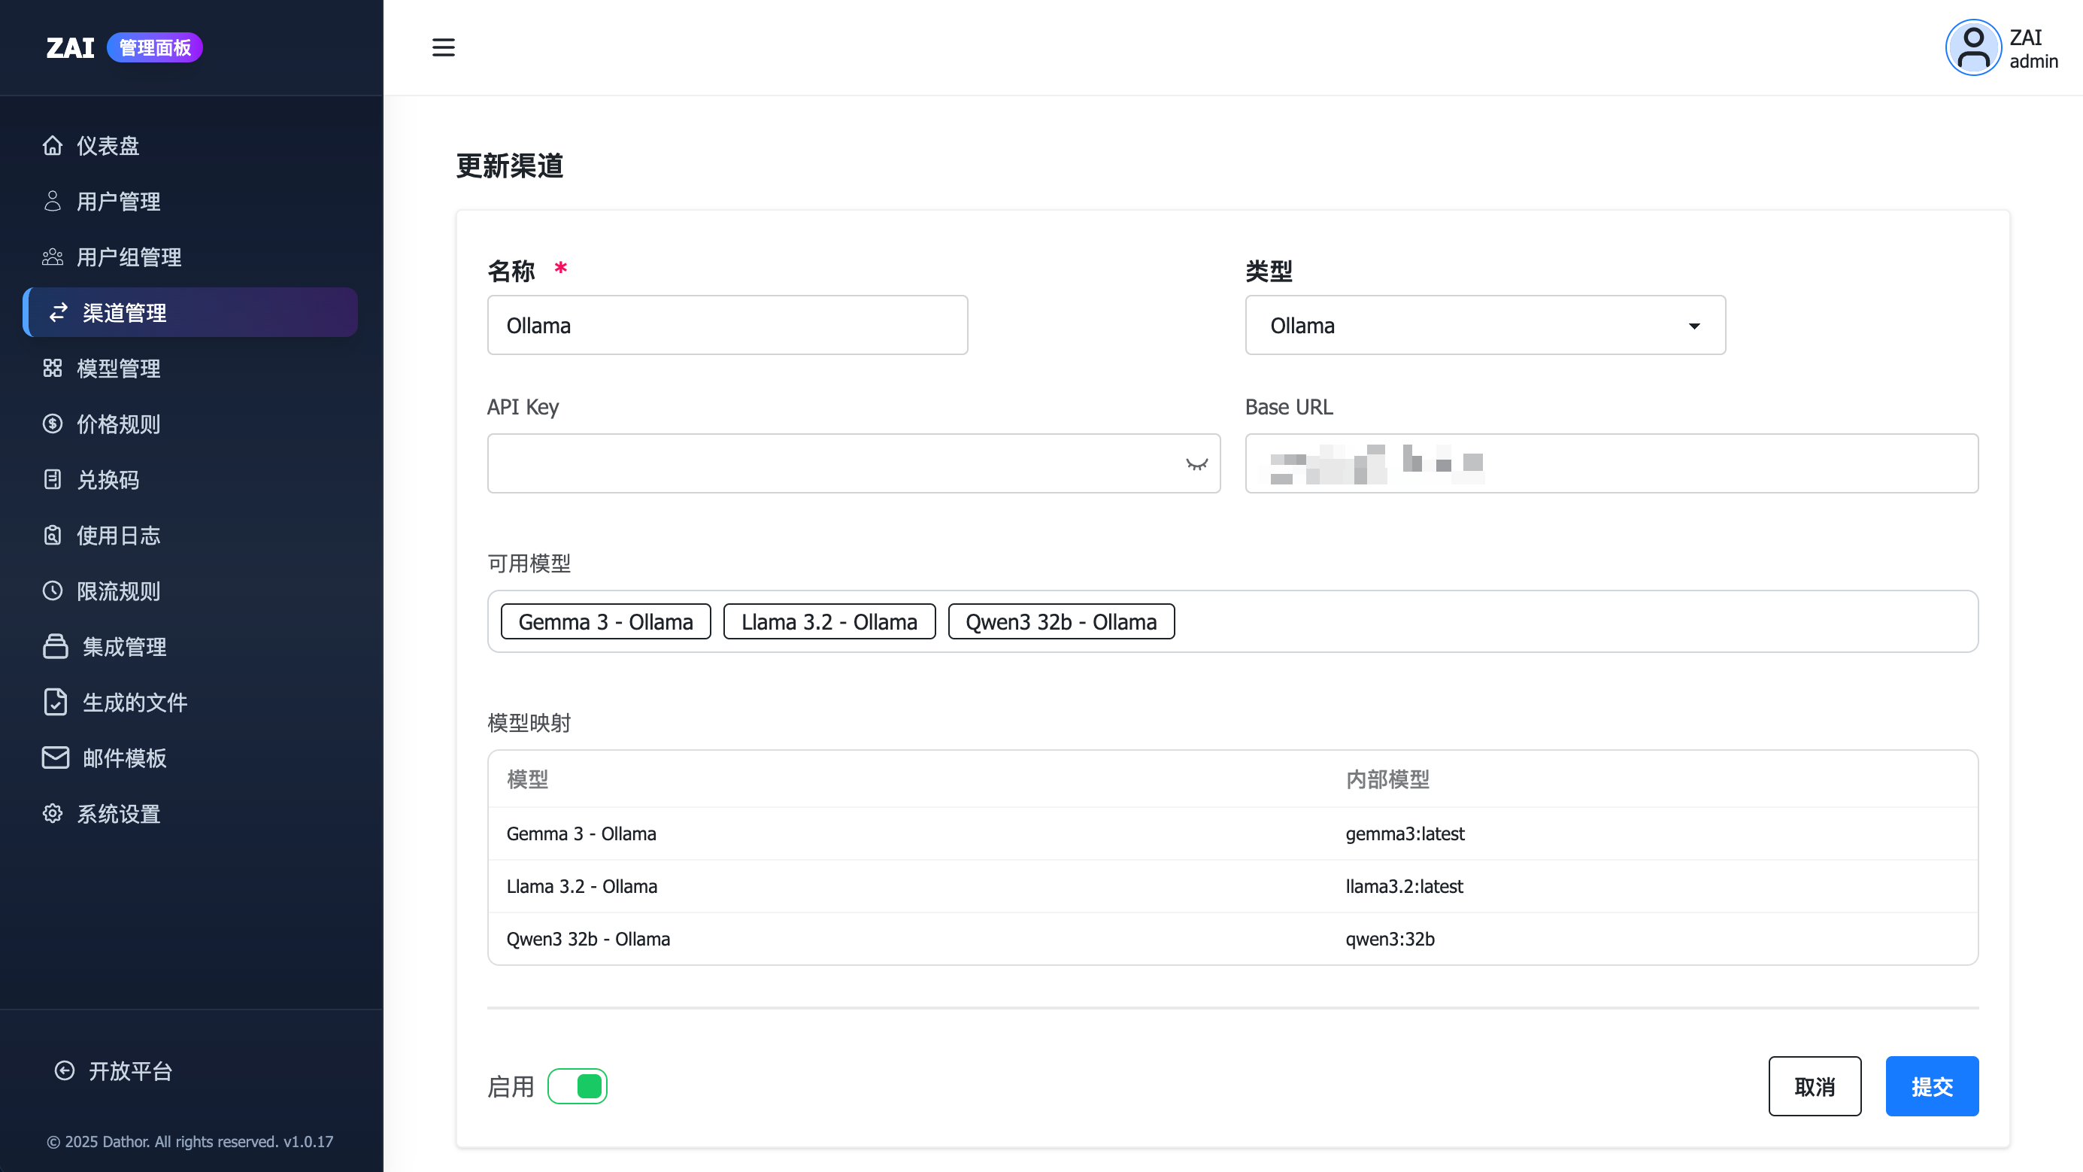Click the 类型 dropdown arrow
Image resolution: width=2083 pixels, height=1172 pixels.
click(x=1694, y=326)
